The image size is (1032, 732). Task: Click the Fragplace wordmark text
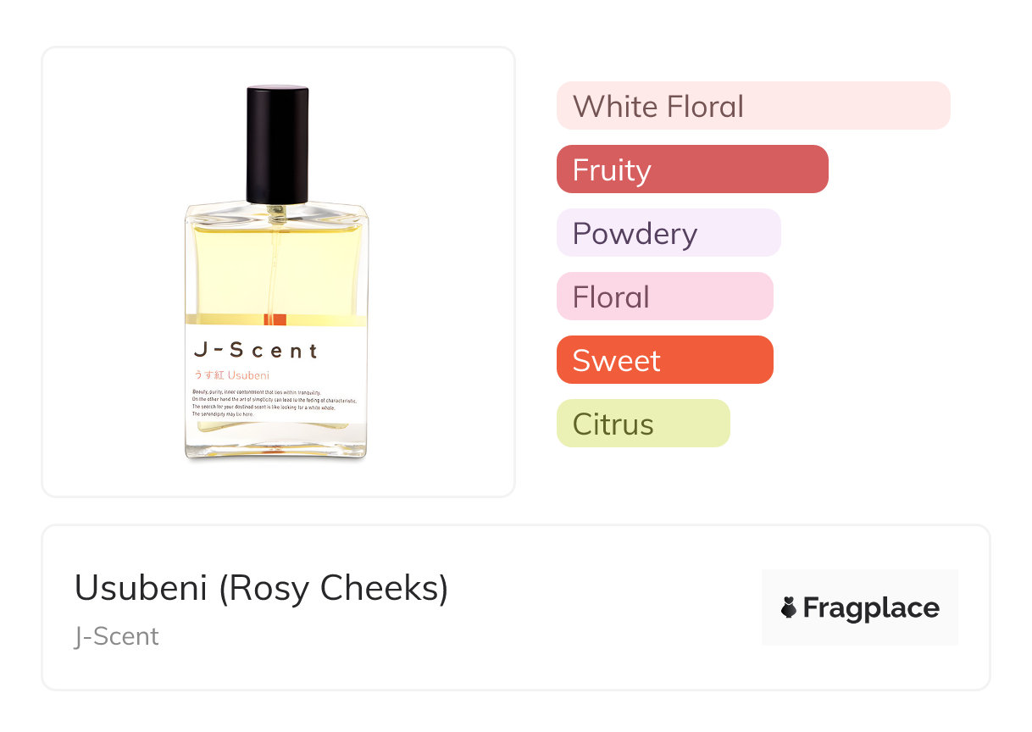pyautogui.click(x=871, y=607)
